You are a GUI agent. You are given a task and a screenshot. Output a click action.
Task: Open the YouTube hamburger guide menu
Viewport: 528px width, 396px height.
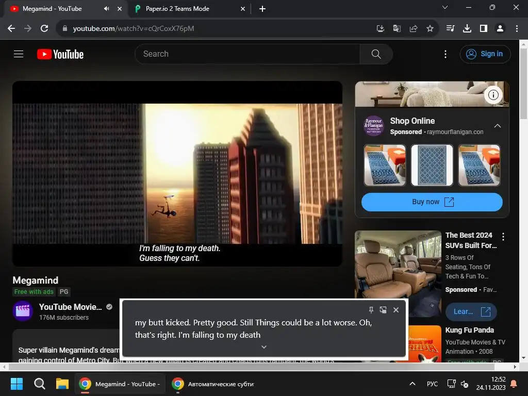pyautogui.click(x=19, y=54)
